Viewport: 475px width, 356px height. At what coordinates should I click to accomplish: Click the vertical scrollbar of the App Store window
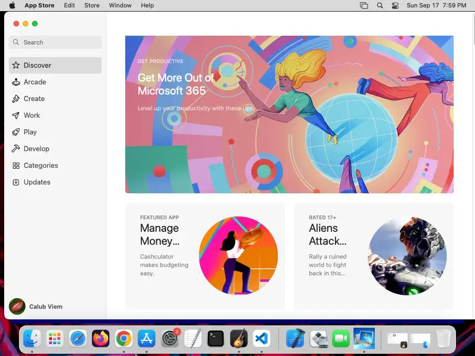[474, 30]
